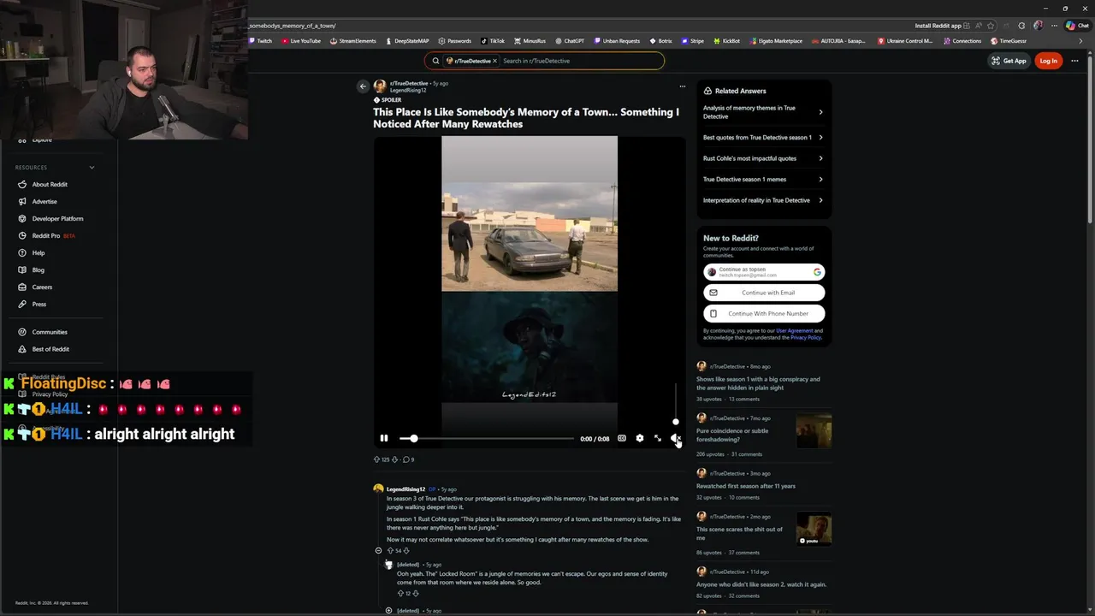This screenshot has width=1095, height=616.
Task: Open Help in sidebar
Action: [x=38, y=253]
